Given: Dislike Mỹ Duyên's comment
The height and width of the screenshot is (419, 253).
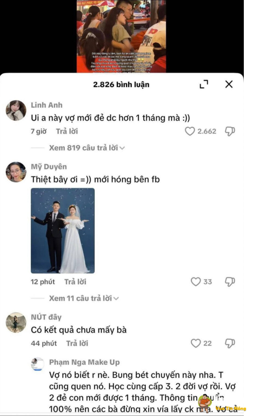Looking at the screenshot, I should pos(230,281).
